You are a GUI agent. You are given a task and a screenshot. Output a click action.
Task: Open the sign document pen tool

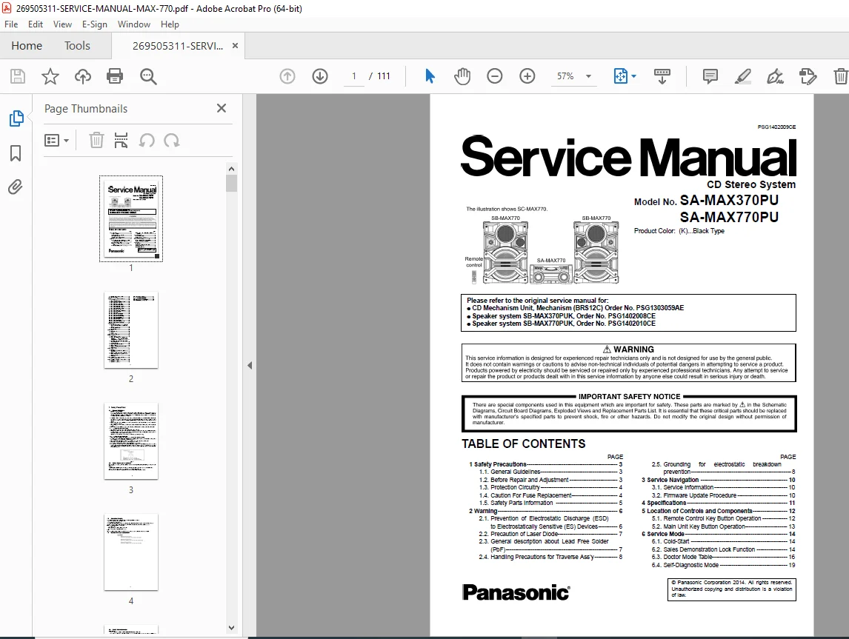[775, 76]
